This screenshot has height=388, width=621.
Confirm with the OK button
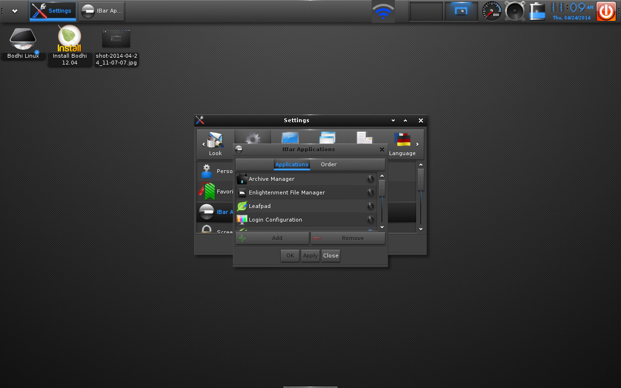[290, 256]
